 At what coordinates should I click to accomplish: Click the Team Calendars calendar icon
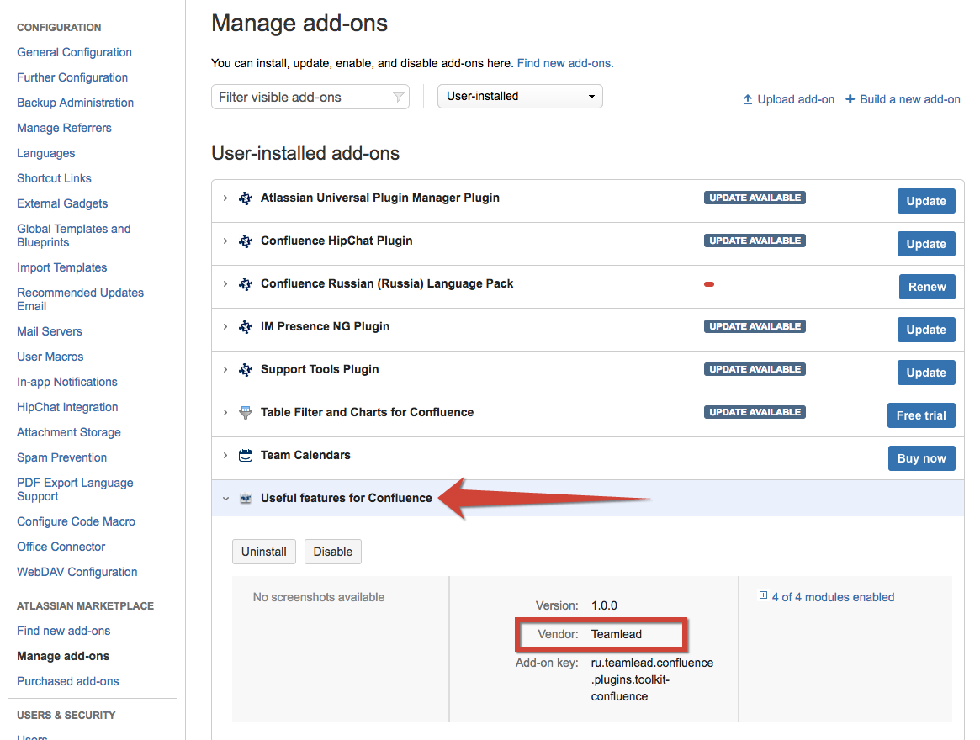tap(246, 456)
